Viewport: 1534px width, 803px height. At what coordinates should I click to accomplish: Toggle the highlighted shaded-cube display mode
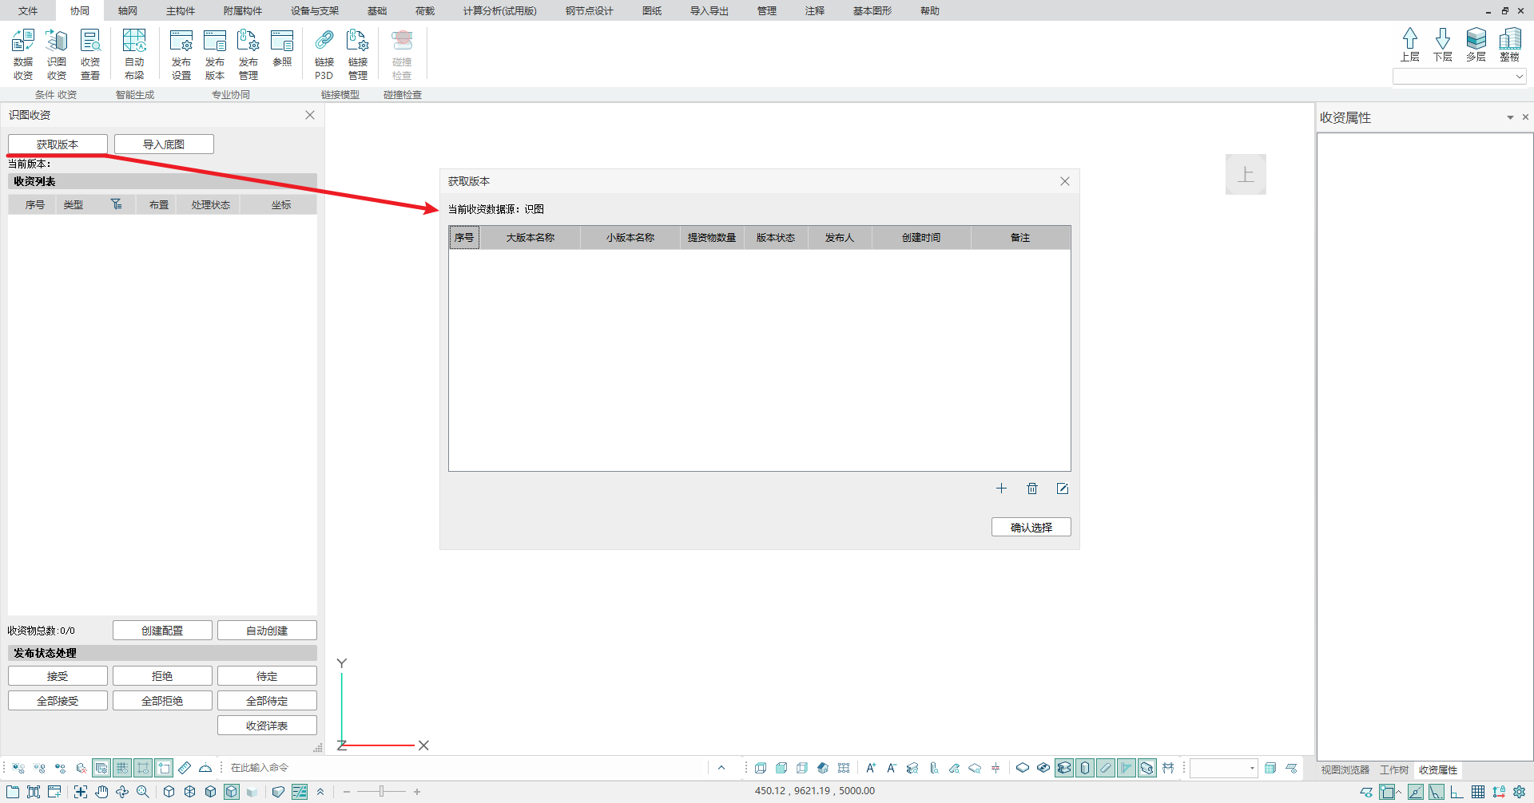tap(231, 792)
